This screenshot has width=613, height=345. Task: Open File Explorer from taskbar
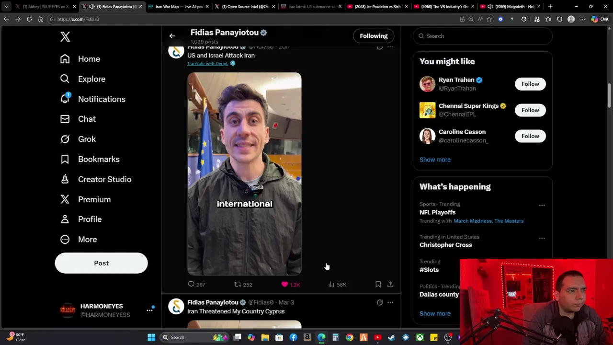(x=265, y=337)
